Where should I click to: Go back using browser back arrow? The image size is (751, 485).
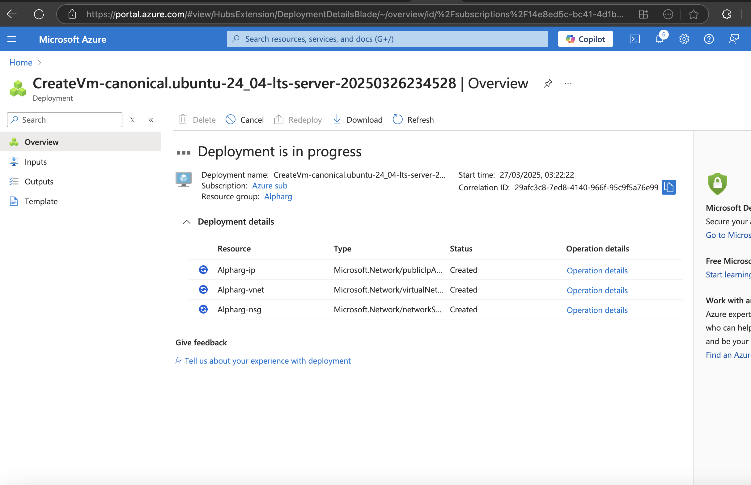[x=12, y=14]
